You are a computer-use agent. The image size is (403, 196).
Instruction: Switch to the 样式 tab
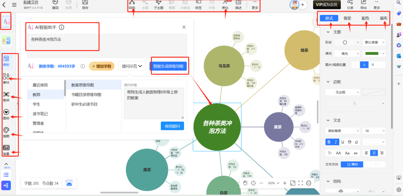tap(329, 18)
